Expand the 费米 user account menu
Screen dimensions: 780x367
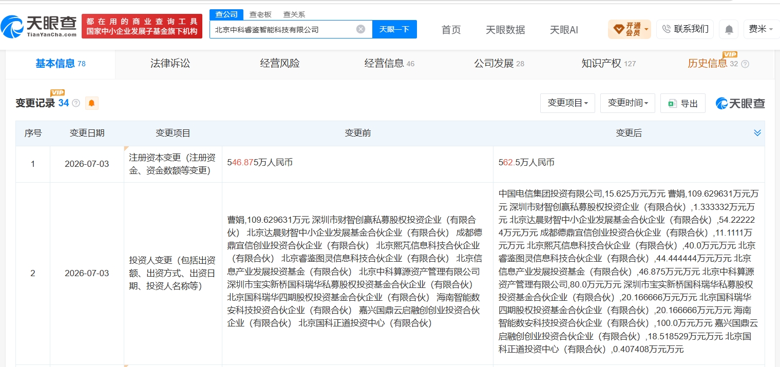tap(760, 29)
